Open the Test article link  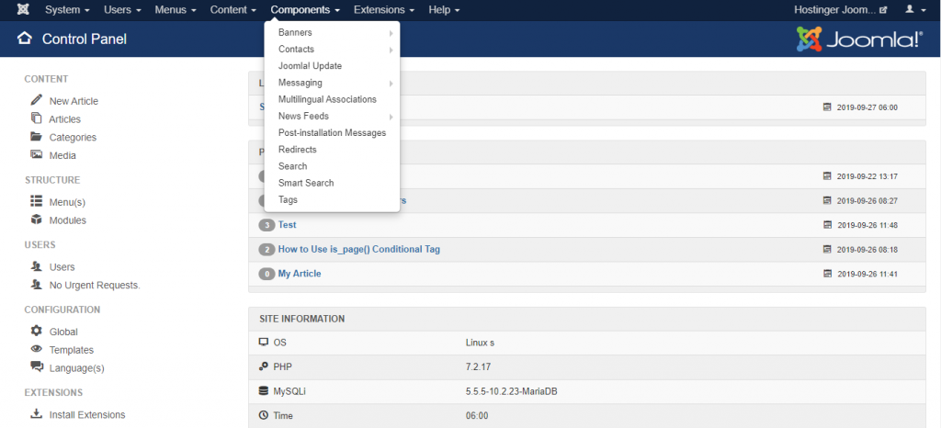pyautogui.click(x=287, y=225)
